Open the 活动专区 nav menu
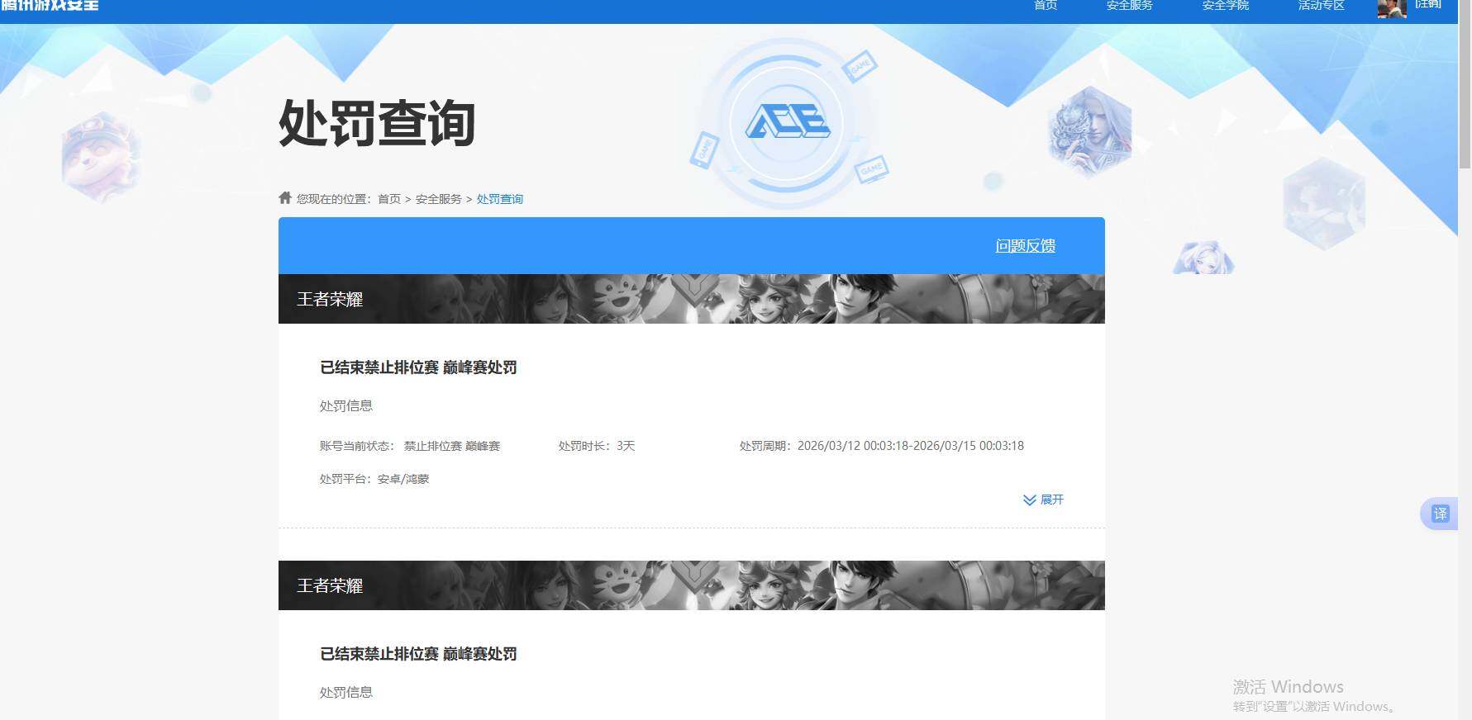The height and width of the screenshot is (720, 1472). [1321, 5]
